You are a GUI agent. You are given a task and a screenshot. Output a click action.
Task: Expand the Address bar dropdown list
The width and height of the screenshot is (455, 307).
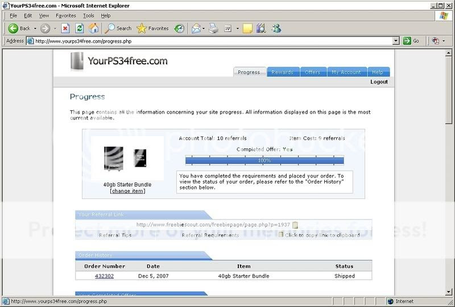tap(396, 41)
